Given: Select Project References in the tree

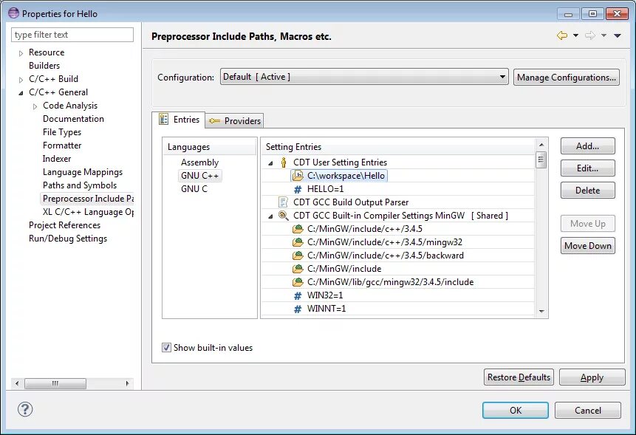Looking at the screenshot, I should click(x=64, y=225).
